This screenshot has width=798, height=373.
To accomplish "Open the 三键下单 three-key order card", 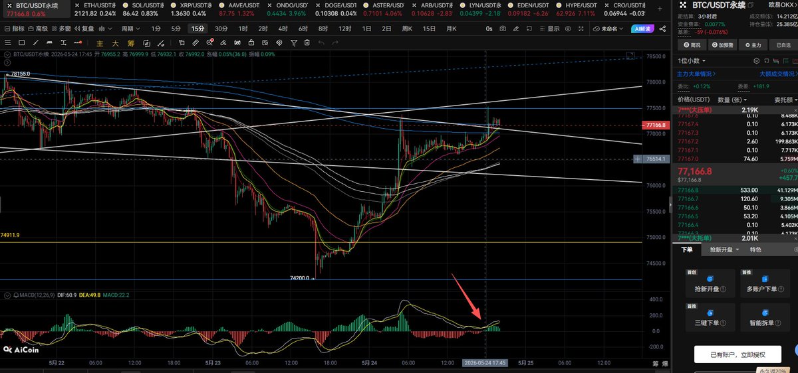I will coord(710,318).
